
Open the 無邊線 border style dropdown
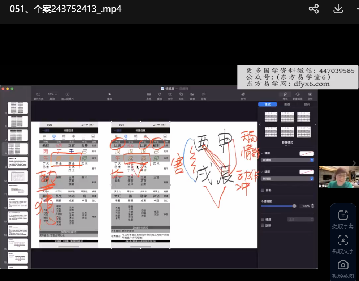point(287,160)
